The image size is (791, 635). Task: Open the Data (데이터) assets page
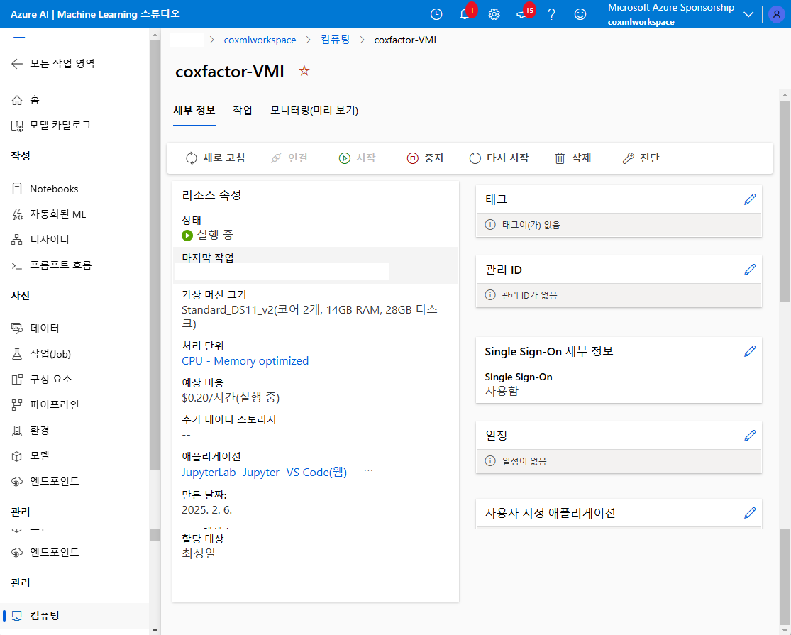(x=35, y=328)
